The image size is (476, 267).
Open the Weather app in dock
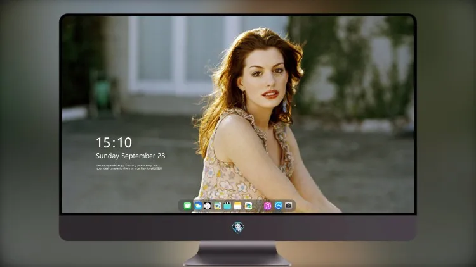point(197,206)
